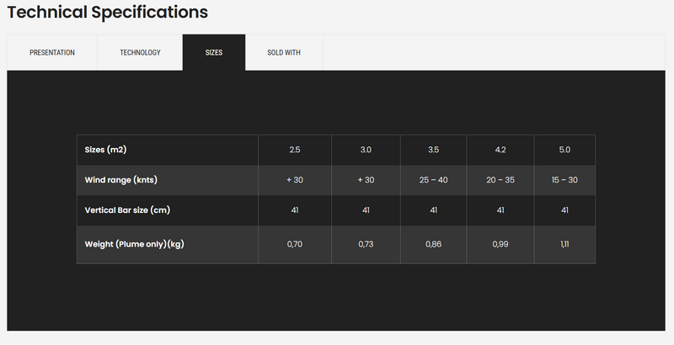
Task: Click the 4.2 size cell
Action: pos(500,150)
